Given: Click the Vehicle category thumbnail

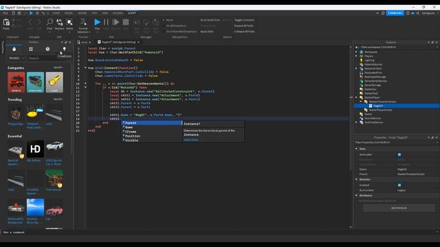Looking at the screenshot, I should (16, 82).
